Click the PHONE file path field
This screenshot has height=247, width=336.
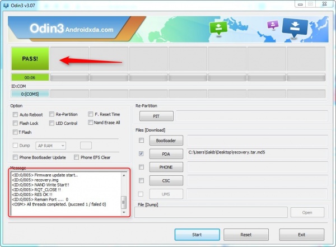coord(258,167)
